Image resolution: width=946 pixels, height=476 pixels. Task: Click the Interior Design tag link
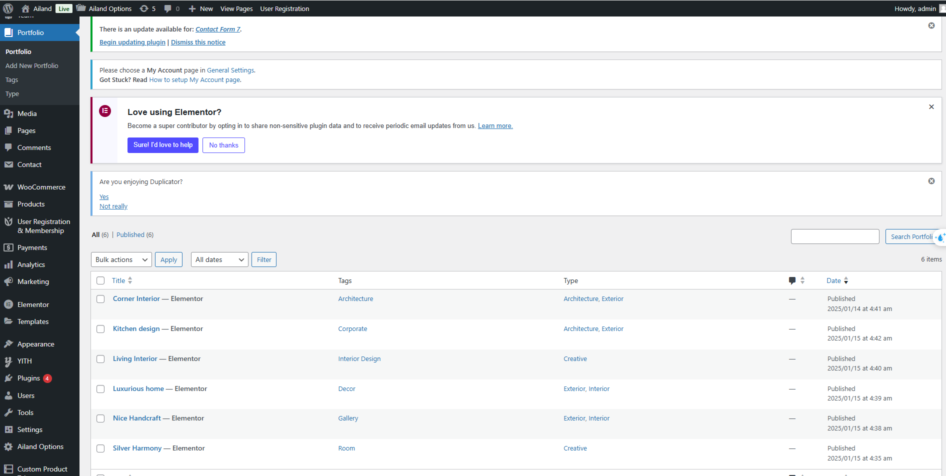coord(359,358)
